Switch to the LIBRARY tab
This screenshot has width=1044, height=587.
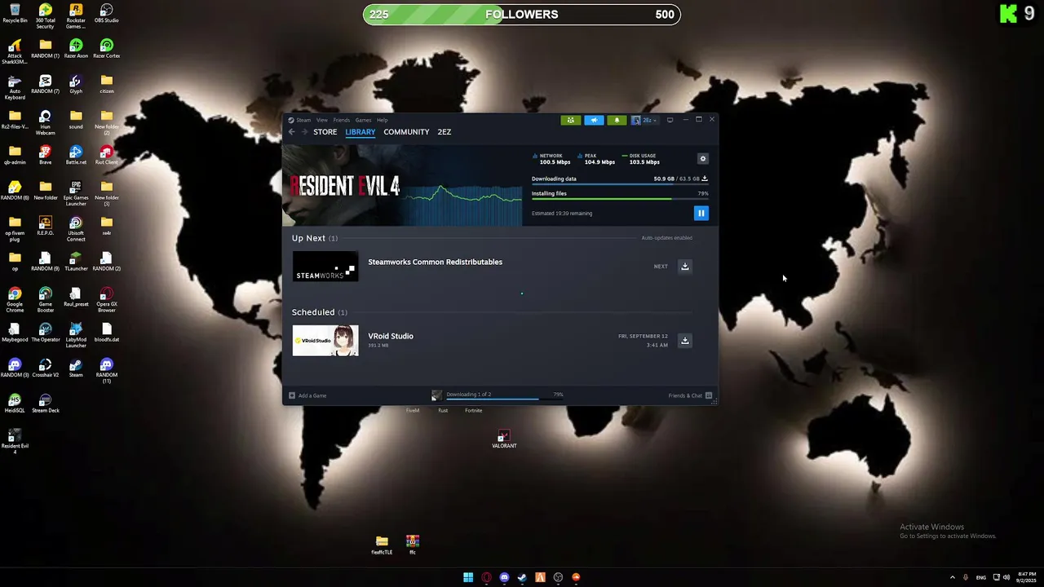[x=361, y=132]
